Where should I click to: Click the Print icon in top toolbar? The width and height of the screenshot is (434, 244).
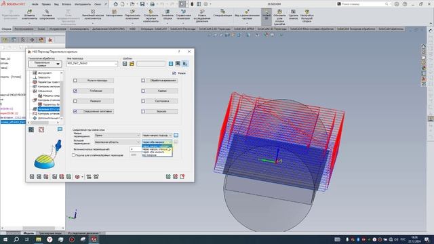(x=152, y=4)
